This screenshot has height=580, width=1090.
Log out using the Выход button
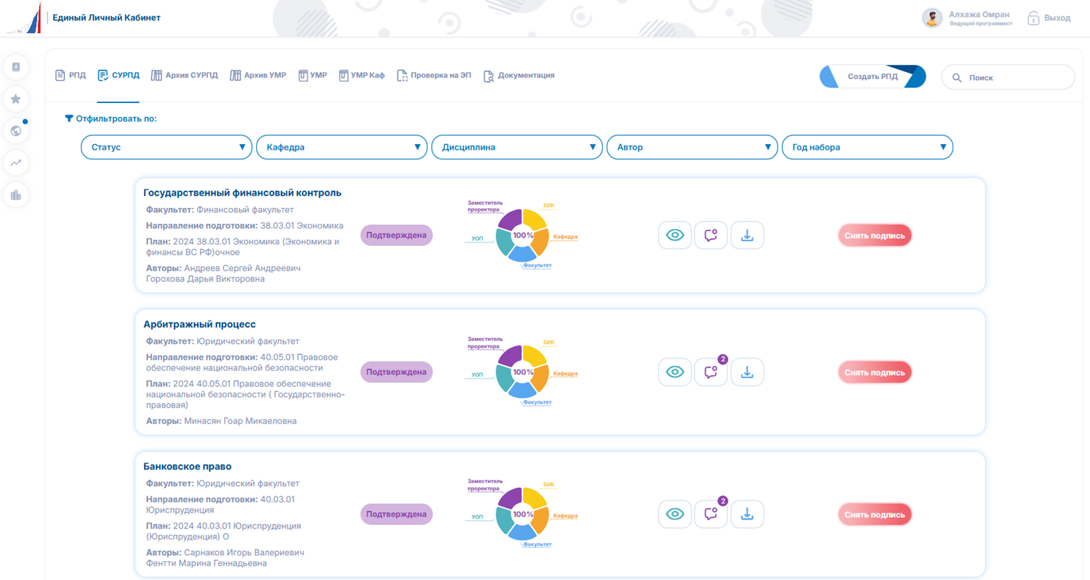tap(1049, 18)
